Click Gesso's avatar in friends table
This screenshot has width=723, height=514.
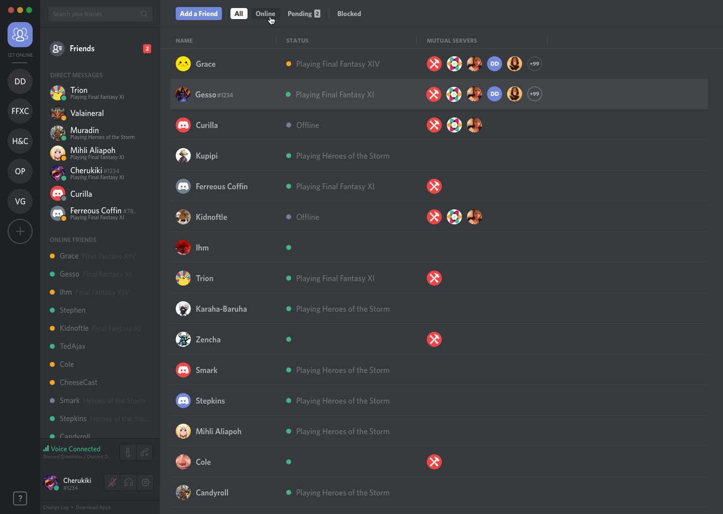[x=183, y=94]
